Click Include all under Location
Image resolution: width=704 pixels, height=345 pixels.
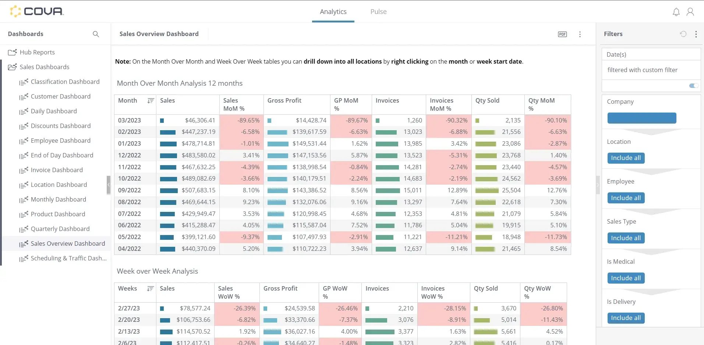click(x=626, y=158)
